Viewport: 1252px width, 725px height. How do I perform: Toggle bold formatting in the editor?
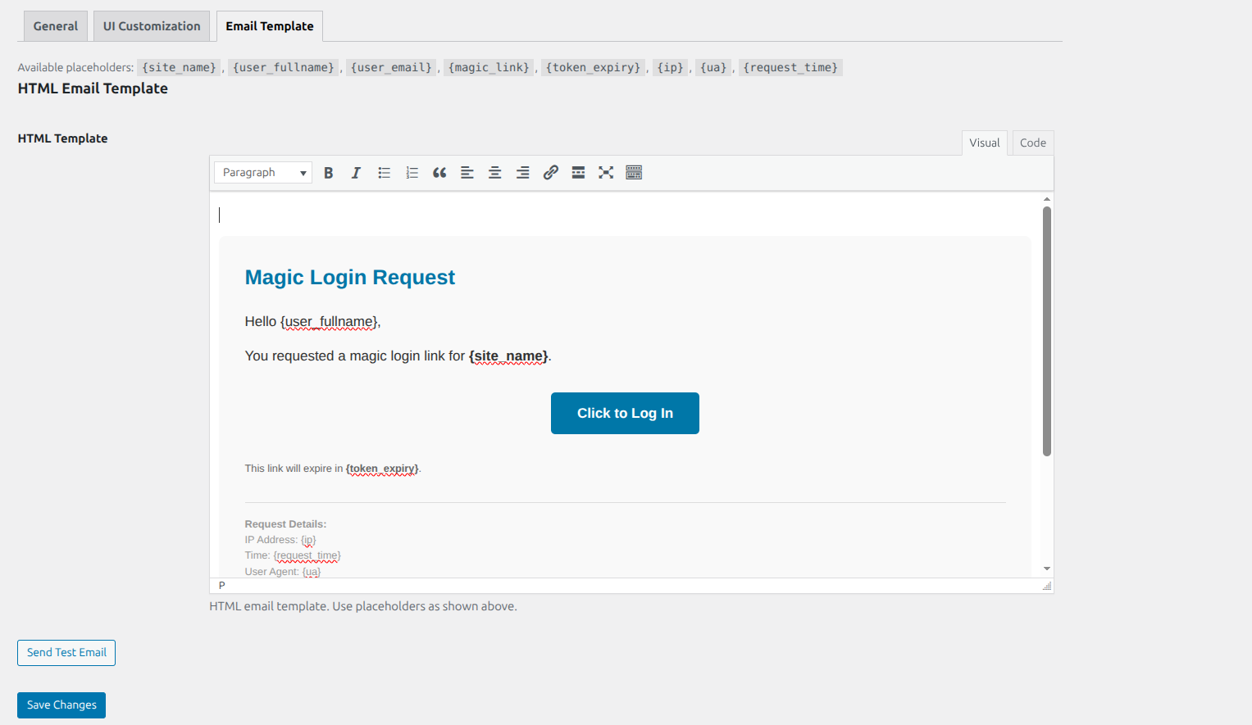[328, 172]
